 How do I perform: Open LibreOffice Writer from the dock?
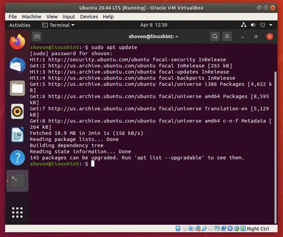[17, 135]
